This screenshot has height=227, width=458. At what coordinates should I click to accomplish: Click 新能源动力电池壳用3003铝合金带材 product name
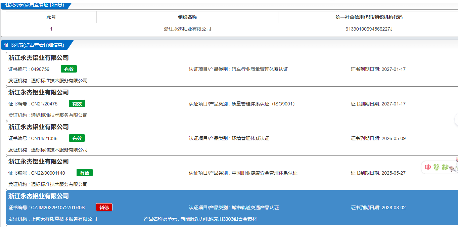coord(219,219)
